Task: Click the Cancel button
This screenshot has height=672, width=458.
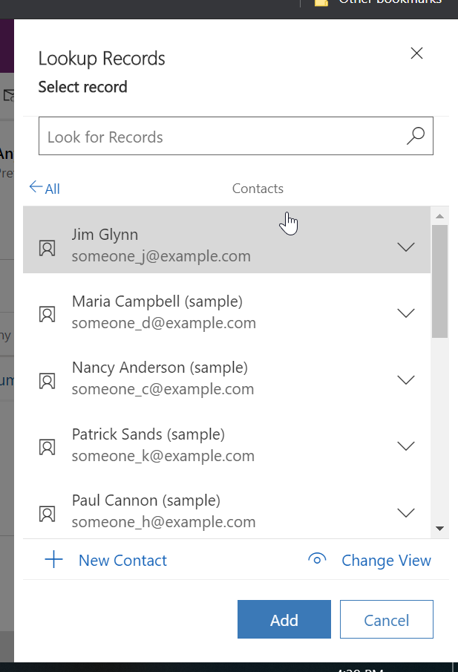Action: (x=386, y=619)
